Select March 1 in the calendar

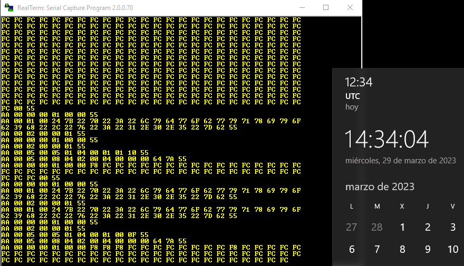pos(402,227)
